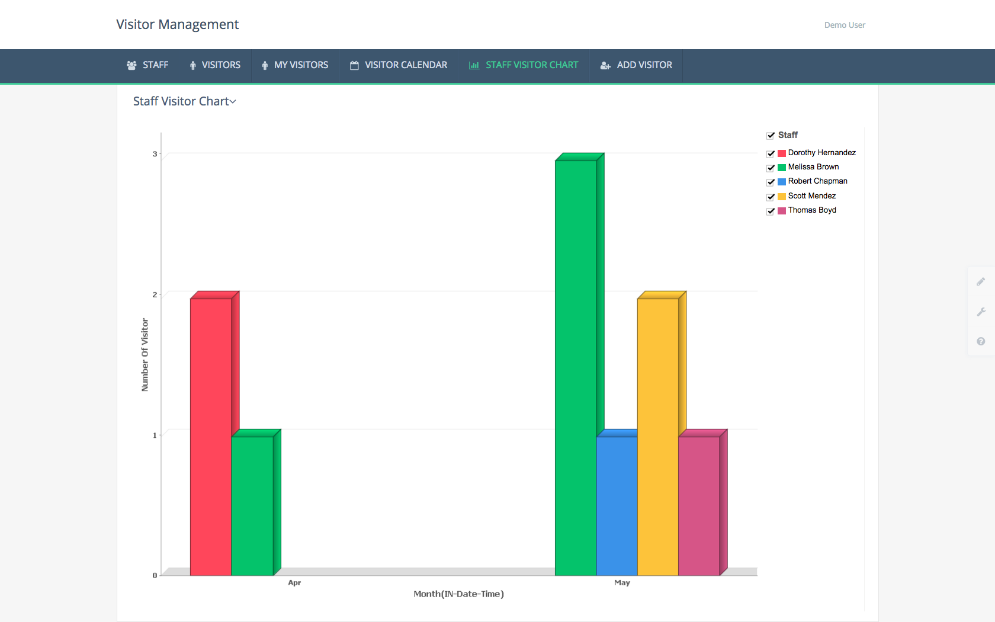Click the bar chart icon in navbar

[x=474, y=65]
